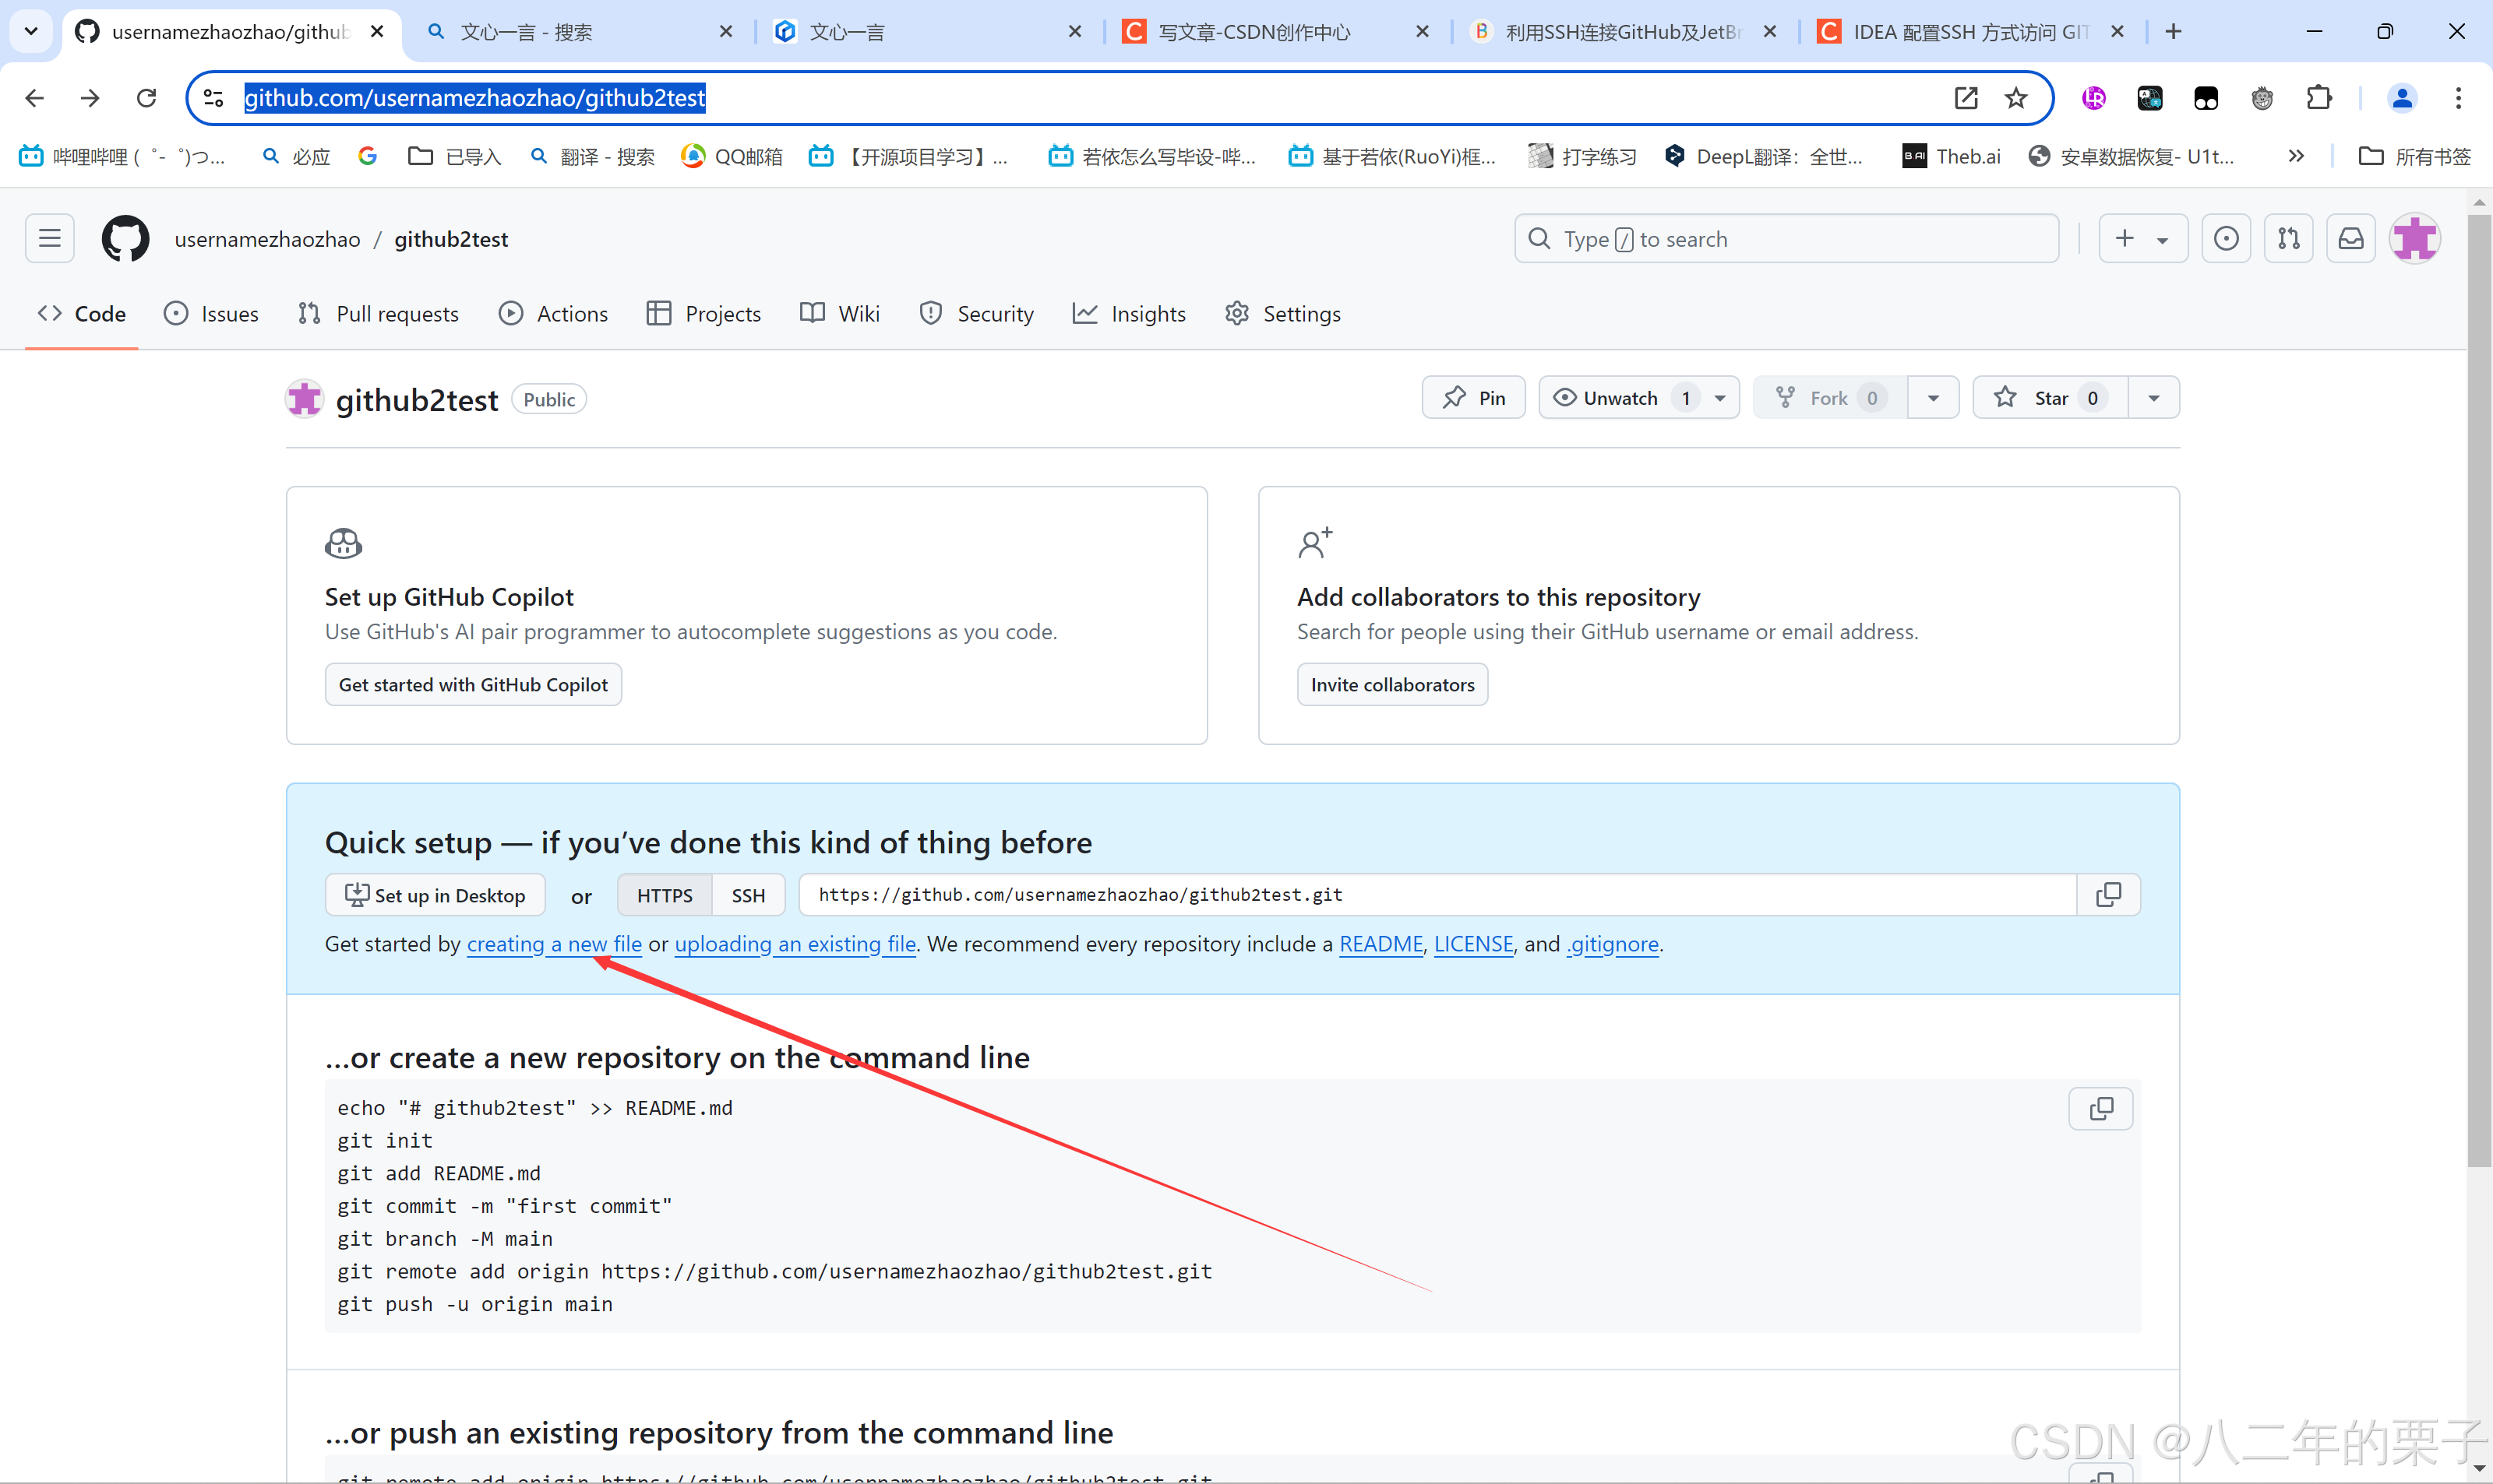Follow the uploading an existing file link
The height and width of the screenshot is (1484, 2493).
[x=795, y=944]
